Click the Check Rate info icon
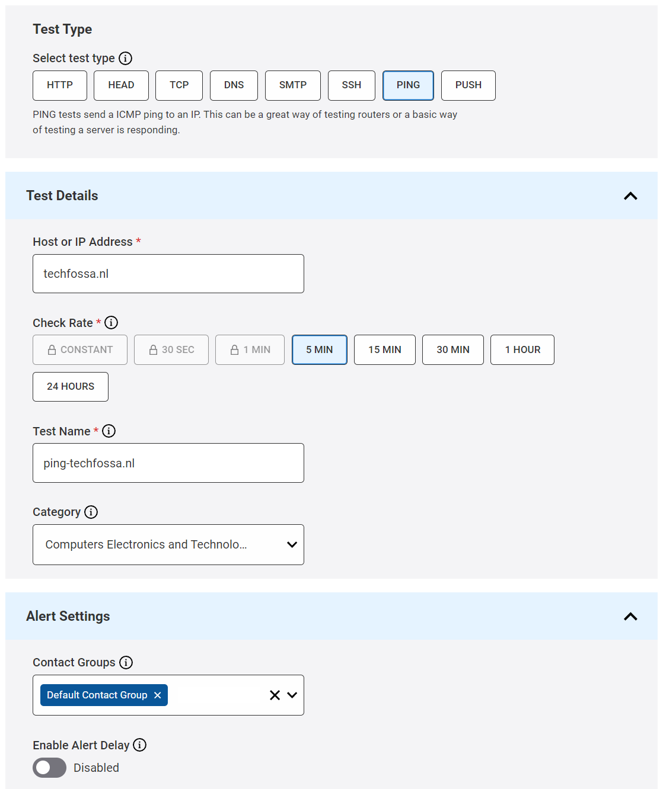The width and height of the screenshot is (663, 789). coord(111,323)
